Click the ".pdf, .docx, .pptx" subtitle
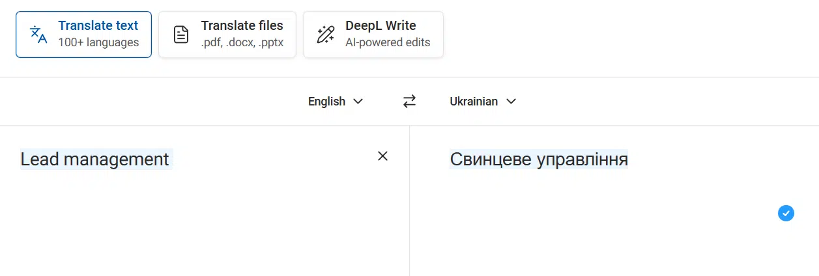 pos(242,43)
